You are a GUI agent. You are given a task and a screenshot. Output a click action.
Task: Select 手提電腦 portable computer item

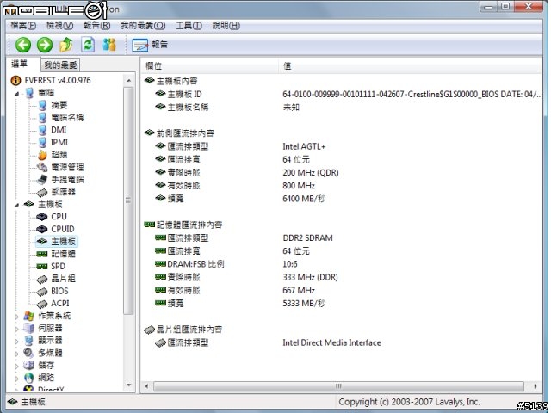61,180
